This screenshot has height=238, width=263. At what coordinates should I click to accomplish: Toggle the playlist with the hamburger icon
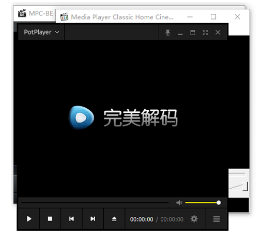click(x=216, y=219)
